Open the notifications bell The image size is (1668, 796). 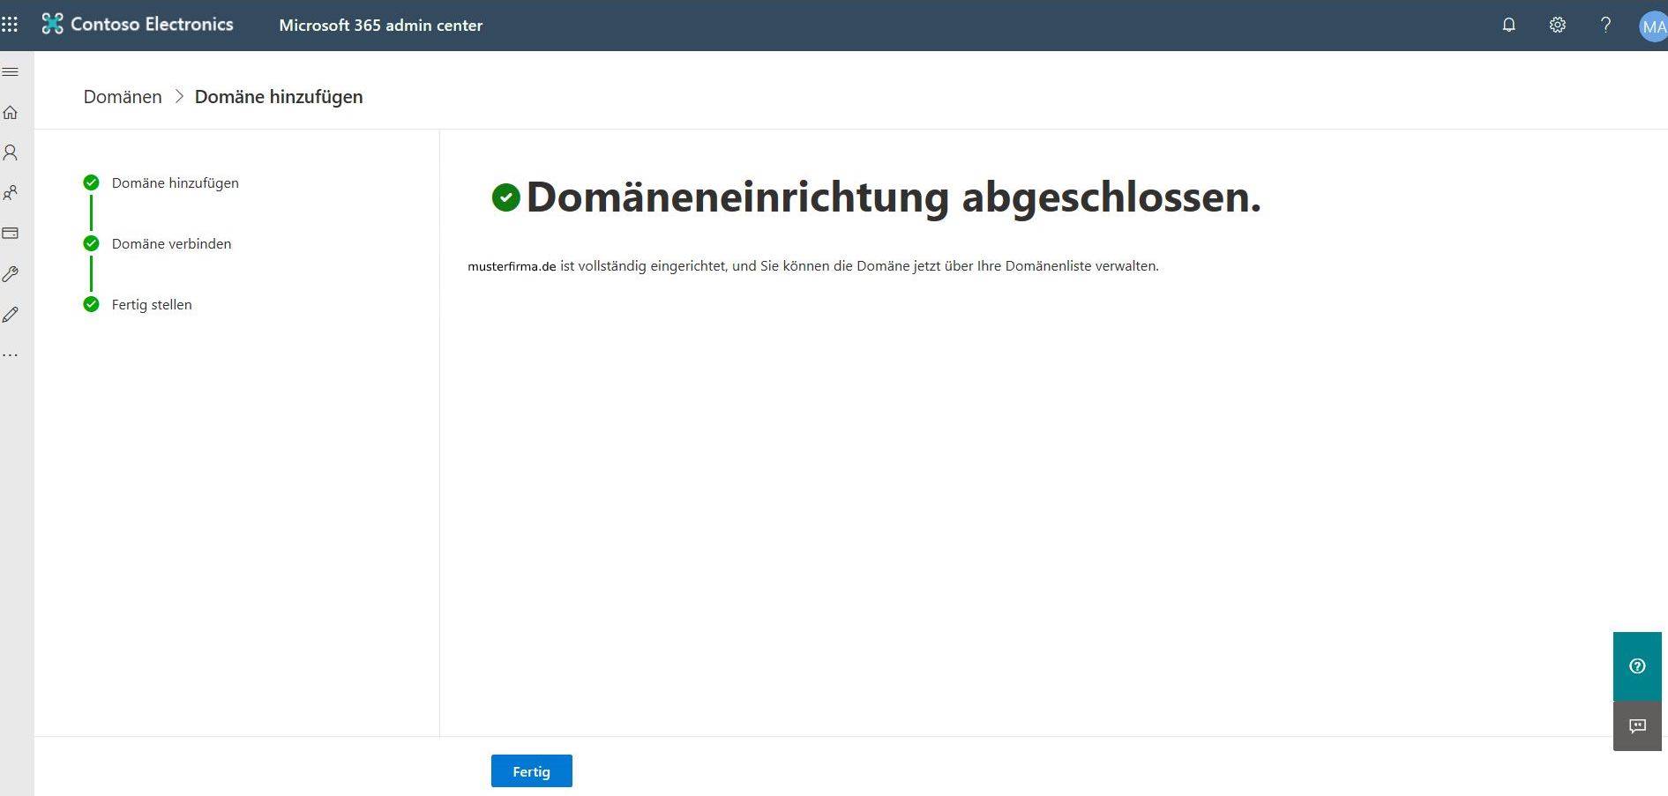point(1508,25)
